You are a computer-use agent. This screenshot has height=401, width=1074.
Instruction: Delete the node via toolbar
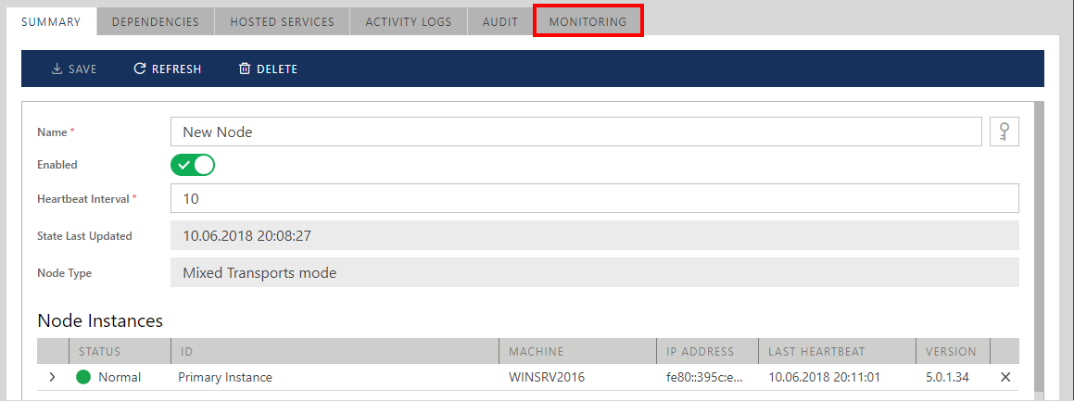tap(268, 69)
